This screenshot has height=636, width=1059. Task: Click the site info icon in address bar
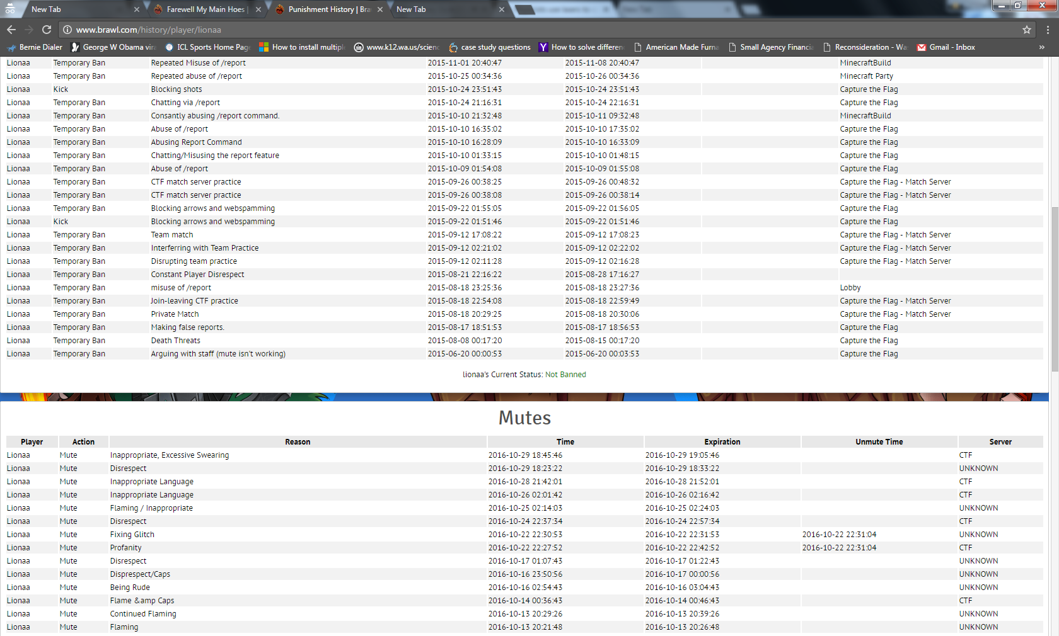coord(67,30)
